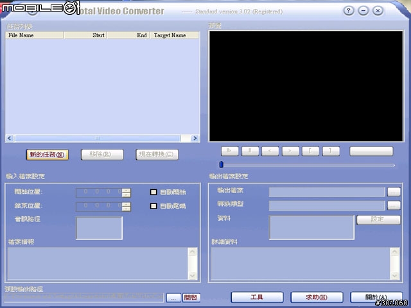Click detailed info scroll up arrow
The height and width of the screenshot is (308, 411).
[x=395, y=252]
